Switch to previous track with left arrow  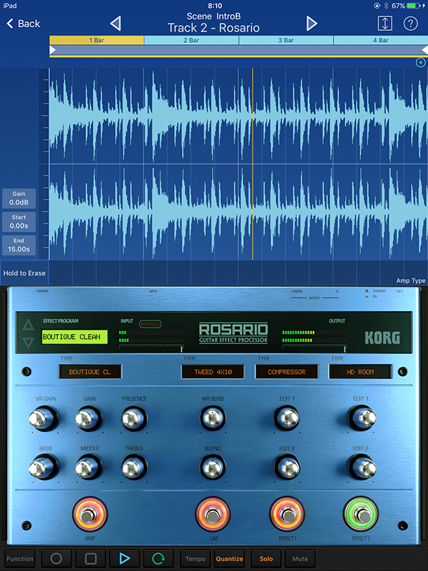pyautogui.click(x=116, y=24)
